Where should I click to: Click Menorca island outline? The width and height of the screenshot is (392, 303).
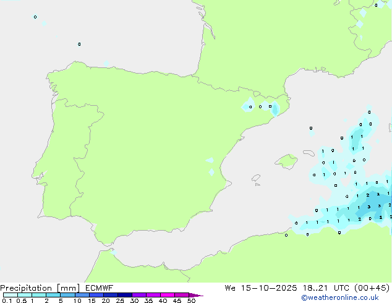click(309, 153)
